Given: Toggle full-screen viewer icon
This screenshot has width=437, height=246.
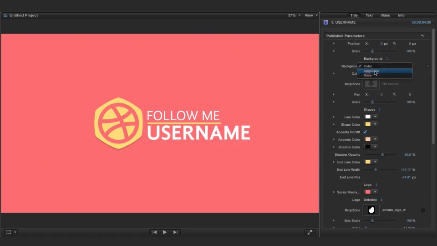Looking at the screenshot, I should 310,232.
